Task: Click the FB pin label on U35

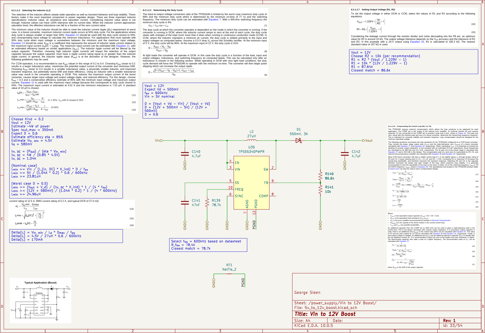Action: tap(266, 183)
